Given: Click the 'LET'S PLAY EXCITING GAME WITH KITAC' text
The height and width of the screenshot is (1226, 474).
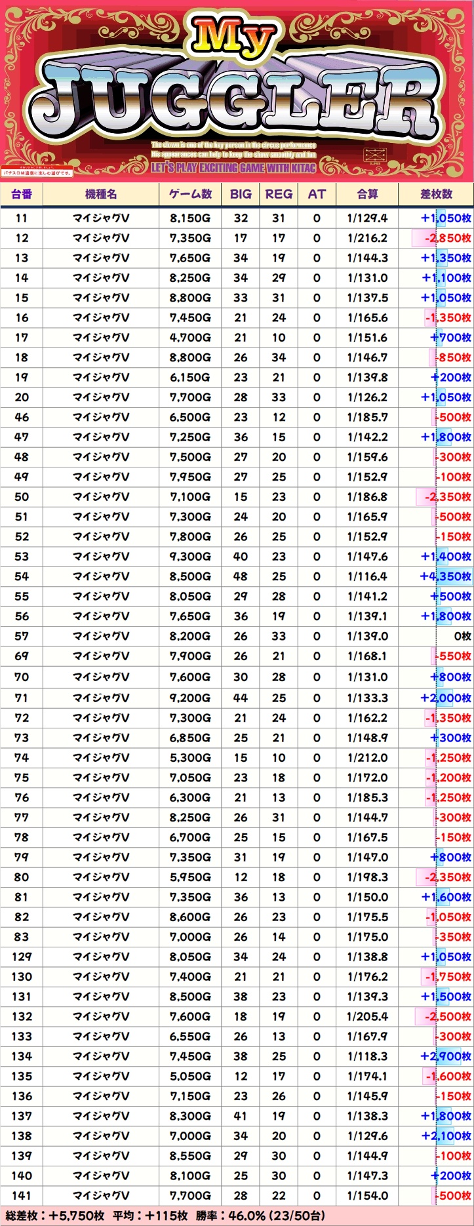Looking at the screenshot, I should pos(233,168).
